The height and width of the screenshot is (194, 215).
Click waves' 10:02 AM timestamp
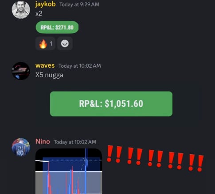[80, 66]
